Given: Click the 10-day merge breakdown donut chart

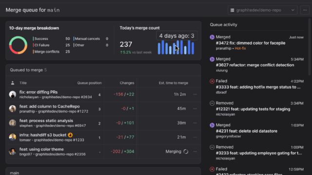Looking at the screenshot, I should coord(18,45).
